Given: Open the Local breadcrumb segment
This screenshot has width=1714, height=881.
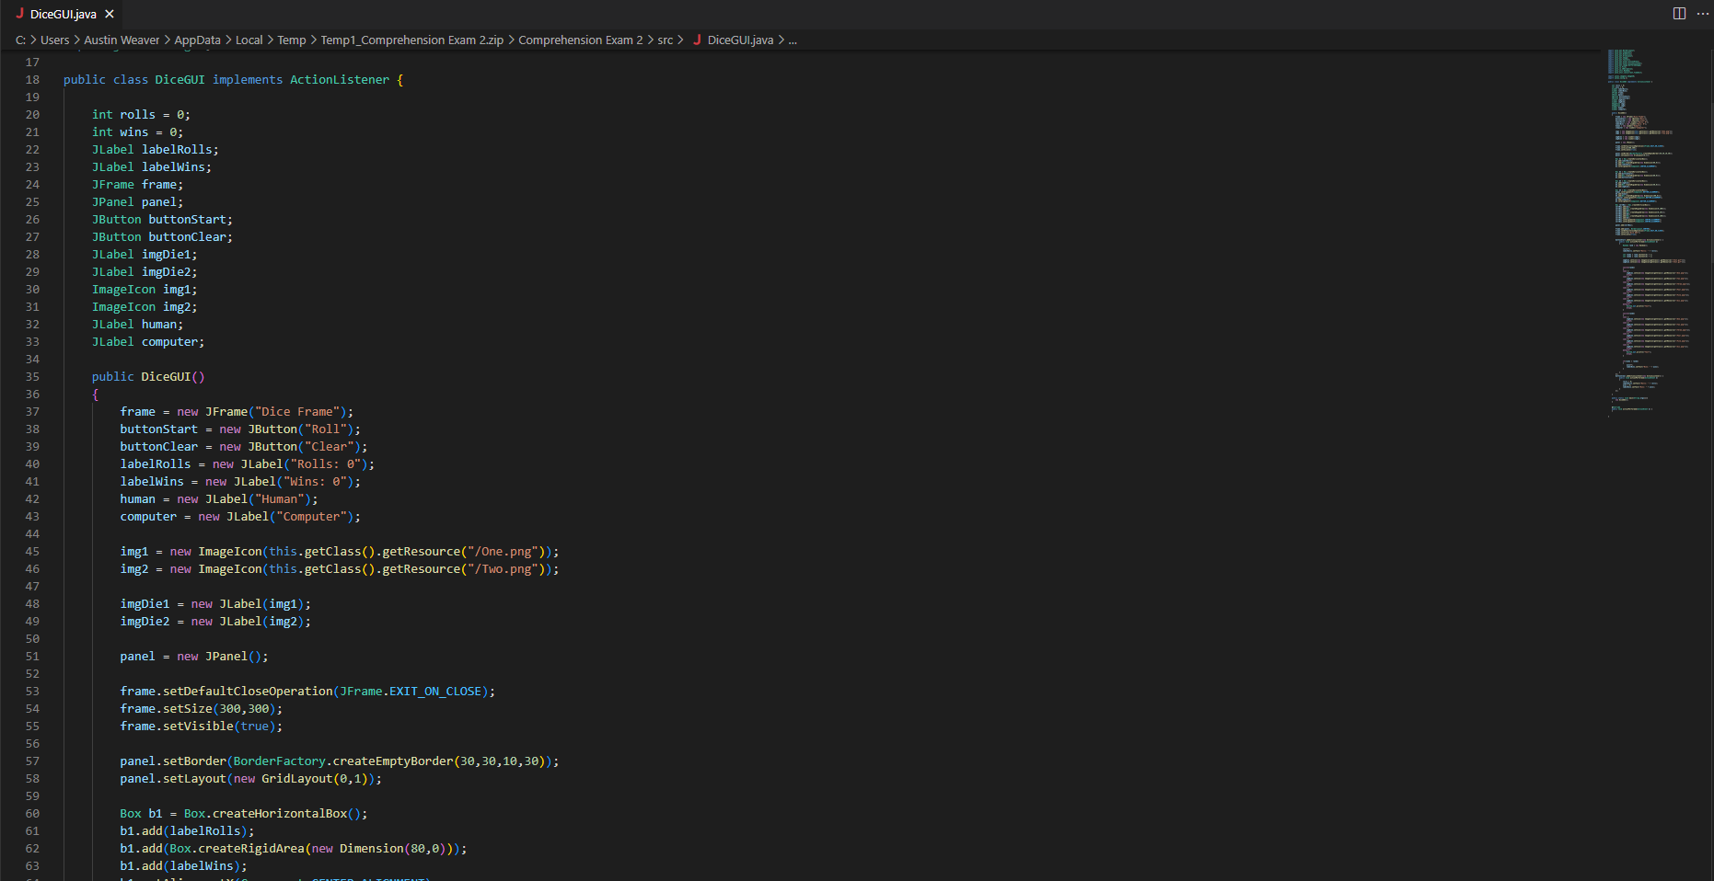Looking at the screenshot, I should coord(249,40).
